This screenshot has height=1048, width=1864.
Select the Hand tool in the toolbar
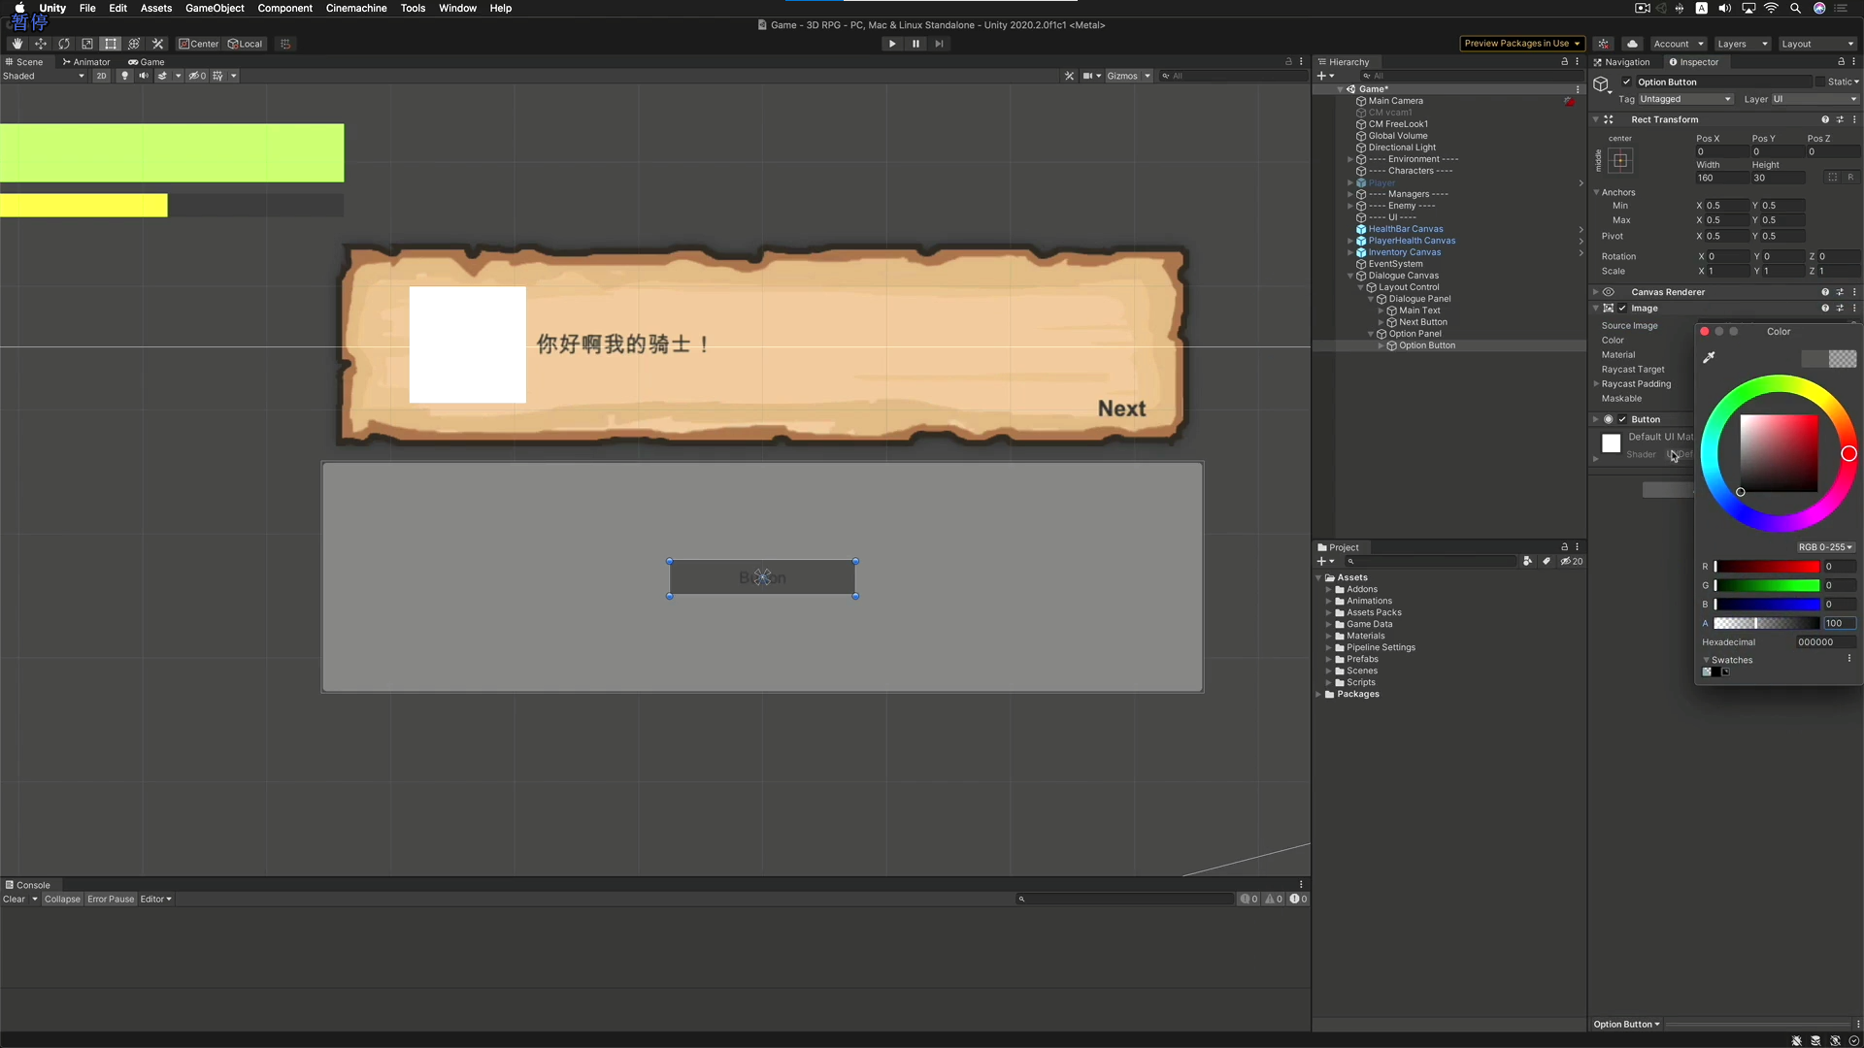click(x=17, y=44)
